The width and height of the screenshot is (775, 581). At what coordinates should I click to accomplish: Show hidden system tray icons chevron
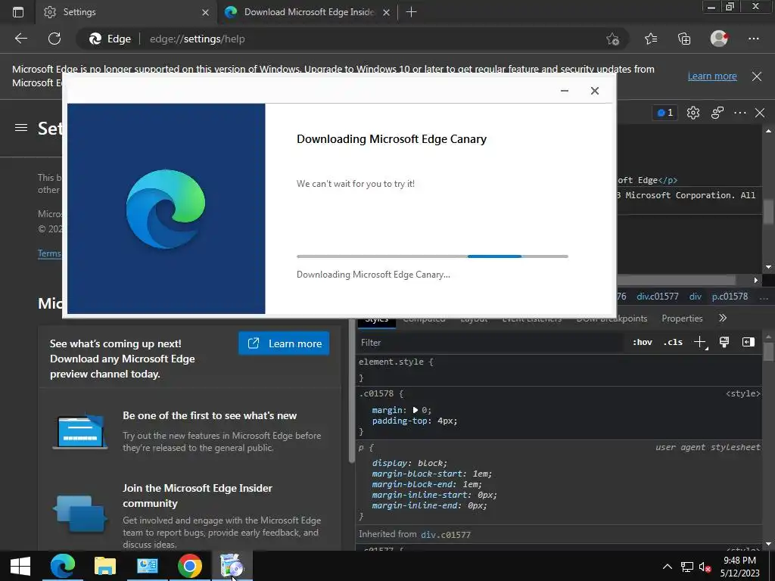click(x=668, y=566)
